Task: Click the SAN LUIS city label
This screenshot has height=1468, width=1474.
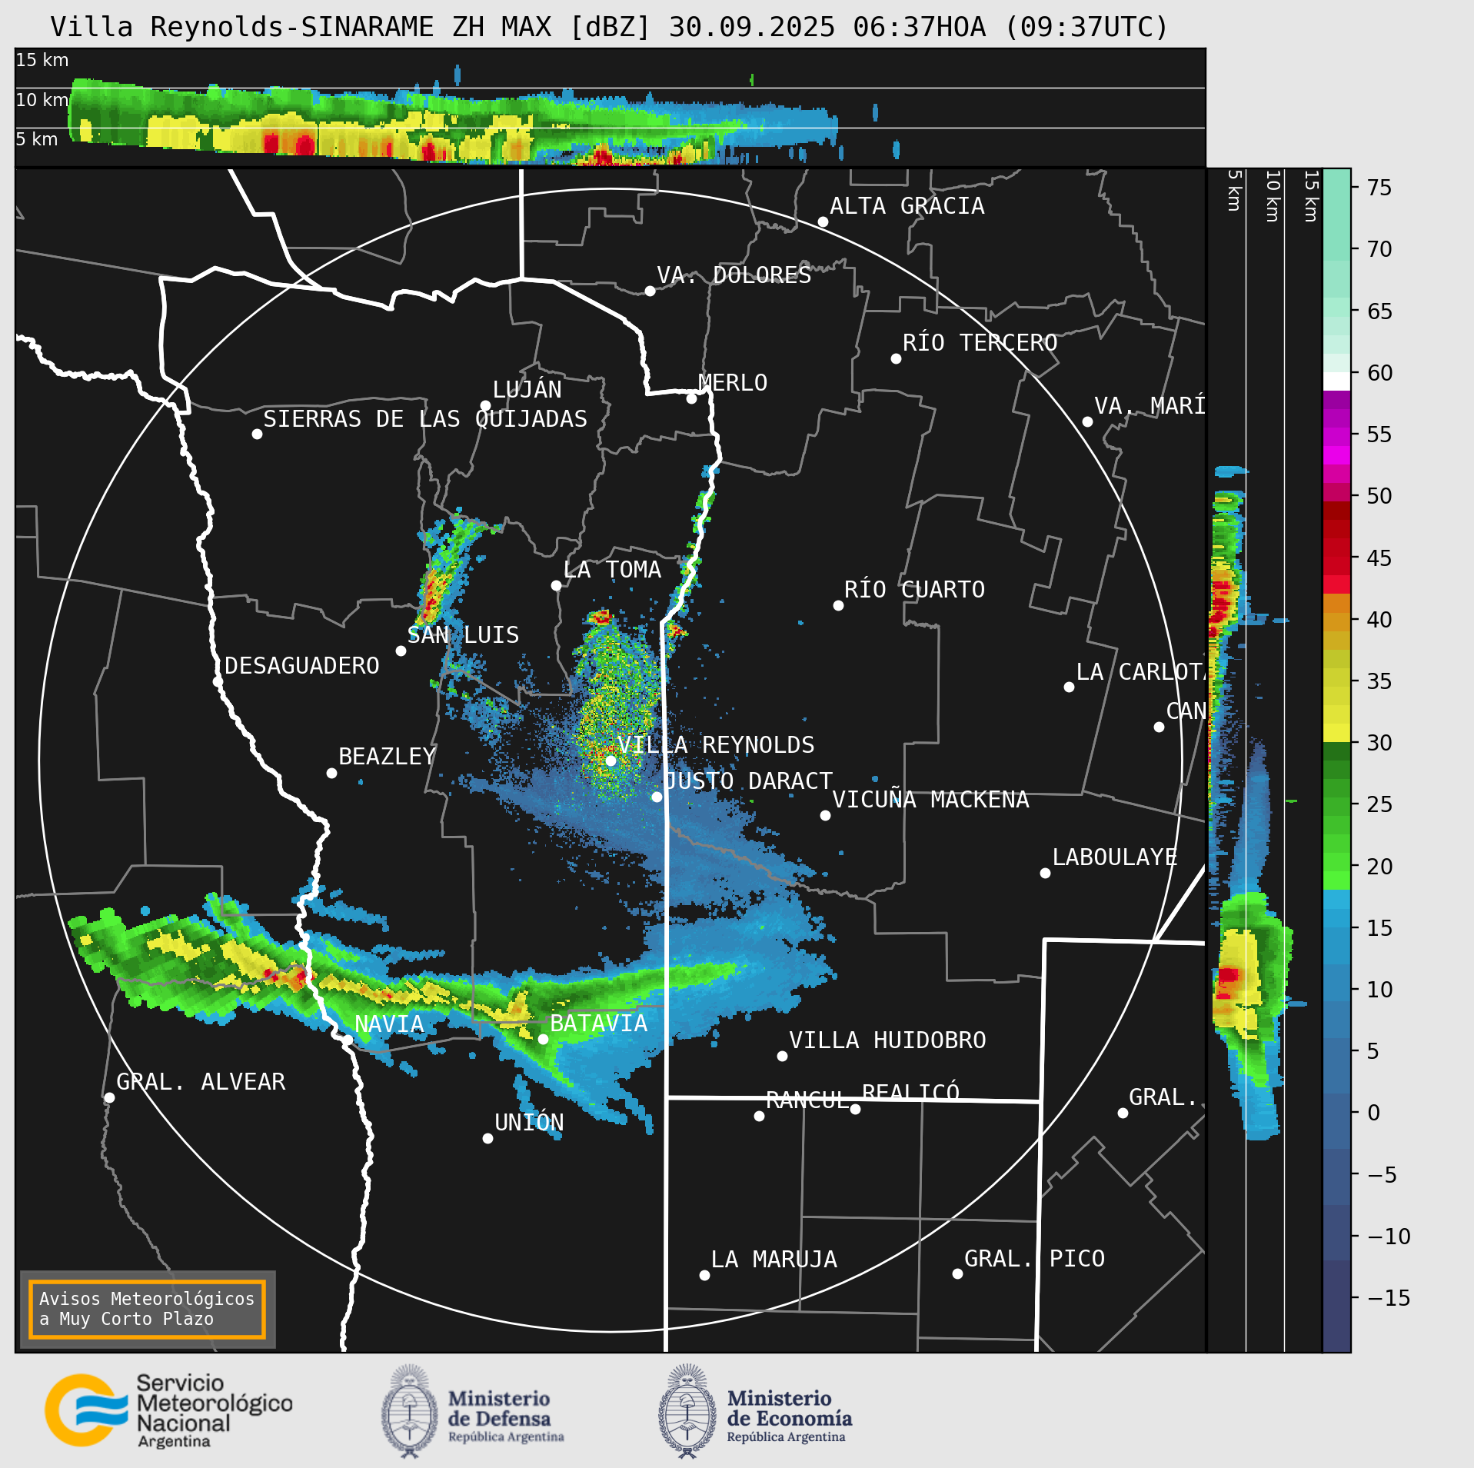Action: point(463,634)
